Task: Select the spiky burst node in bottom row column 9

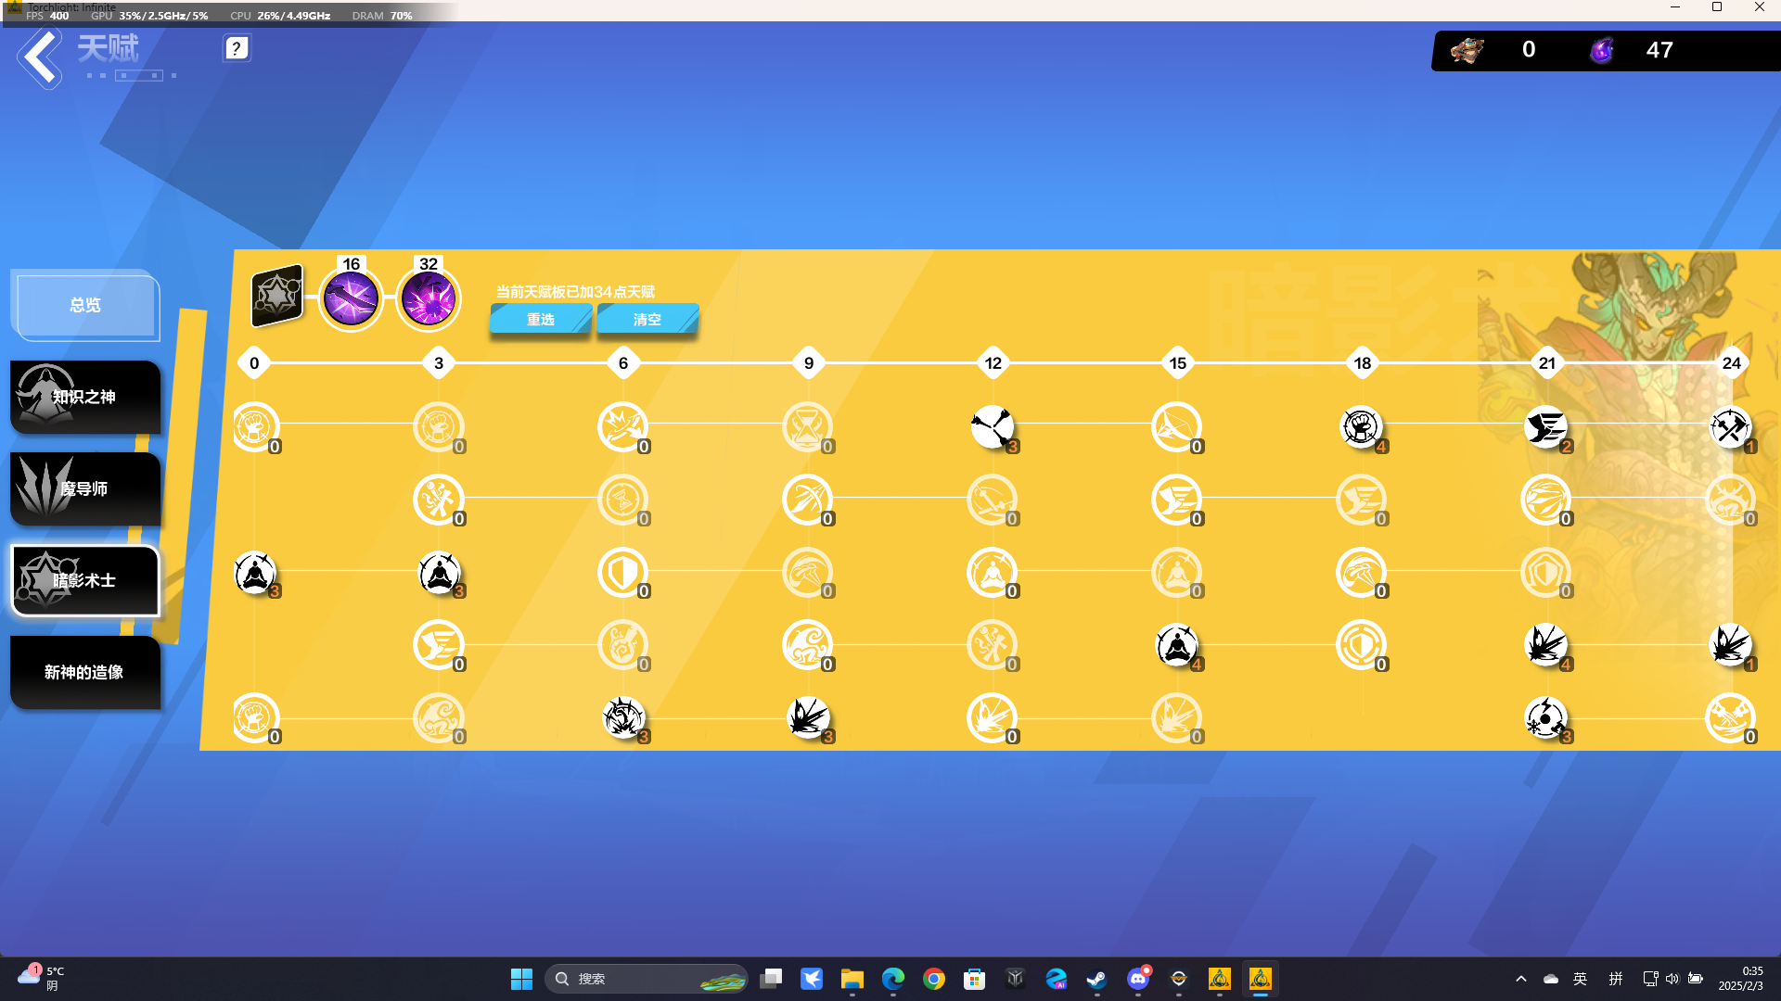Action: click(x=808, y=717)
